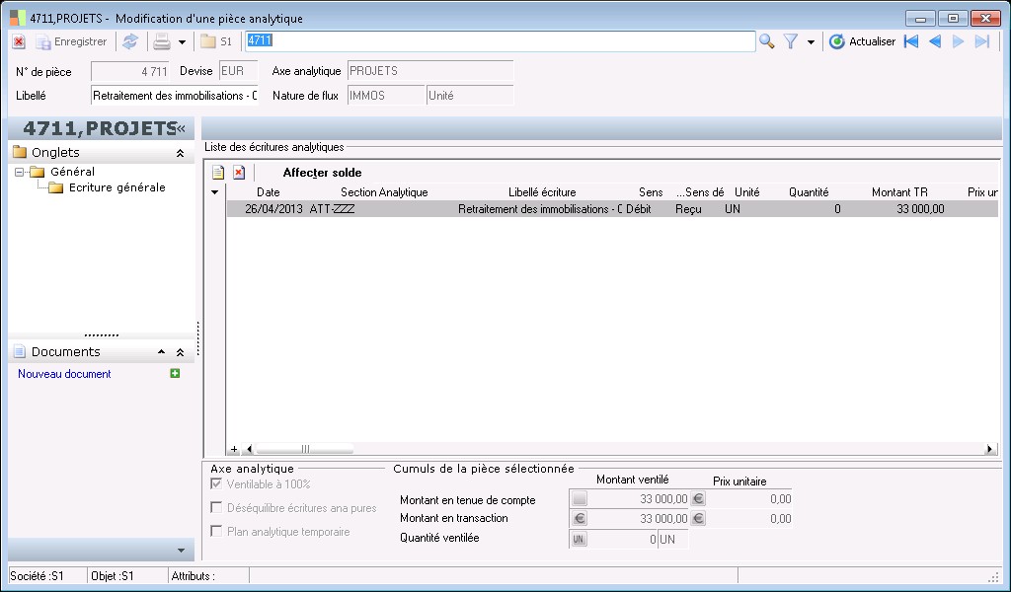The width and height of the screenshot is (1011, 592).
Task: Click the Société :S1 status bar entry
Action: coord(38,576)
